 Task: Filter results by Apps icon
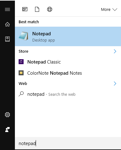(x=25, y=9)
